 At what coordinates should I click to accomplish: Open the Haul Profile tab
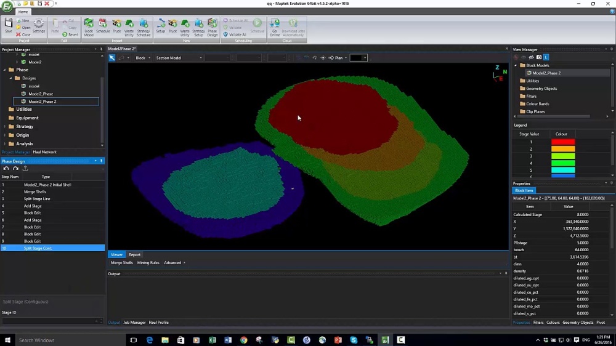(158, 323)
